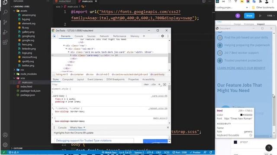
Task: Open the Other bookmarks folder
Action: click(x=263, y=7)
